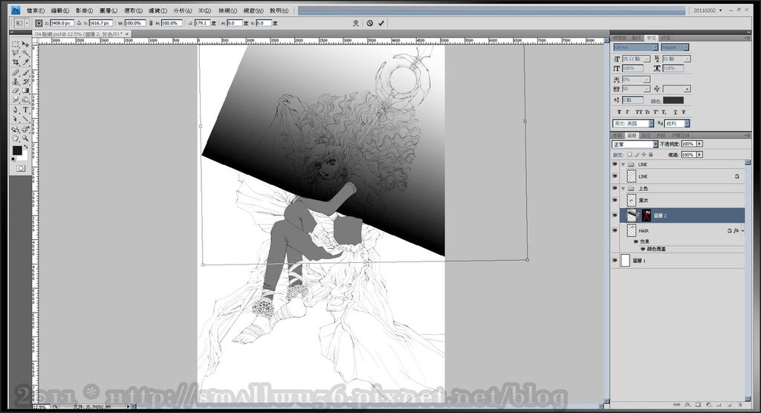
Task: Open the 圖層(L) menu
Action: [x=109, y=10]
